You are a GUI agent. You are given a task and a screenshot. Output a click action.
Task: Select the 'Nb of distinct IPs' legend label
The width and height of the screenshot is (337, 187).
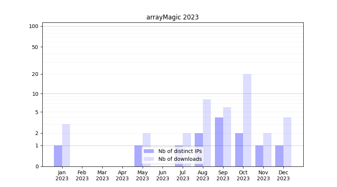[180, 151]
